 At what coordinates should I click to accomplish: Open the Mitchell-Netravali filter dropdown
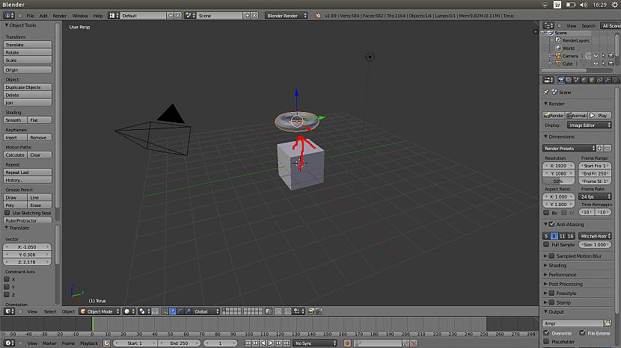pyautogui.click(x=596, y=236)
